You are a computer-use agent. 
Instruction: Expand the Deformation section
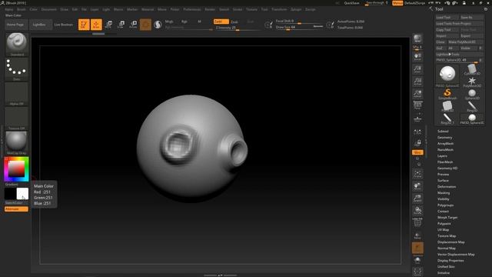click(x=447, y=186)
